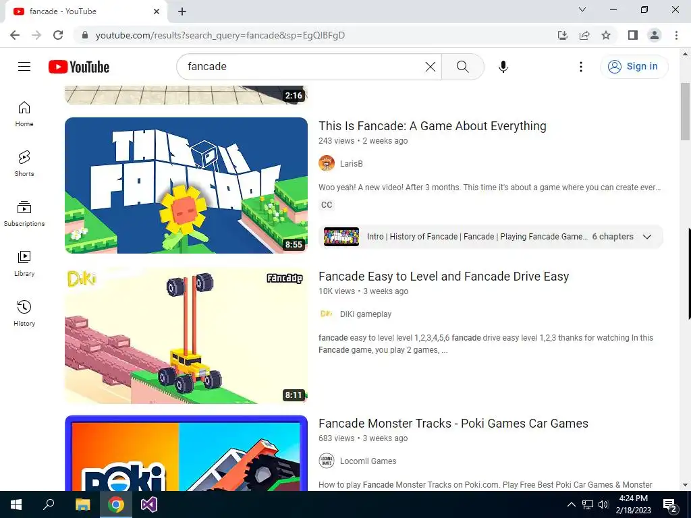
Task: Open History in the sidebar
Action: 24,313
